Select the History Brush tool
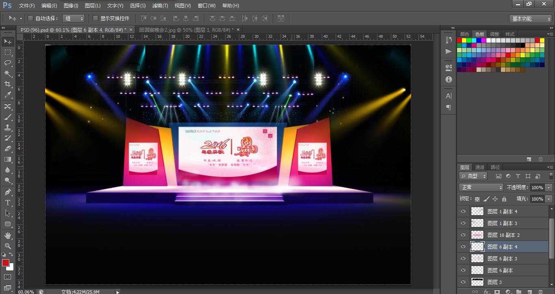Image resolution: width=555 pixels, height=294 pixels. pos(8,138)
